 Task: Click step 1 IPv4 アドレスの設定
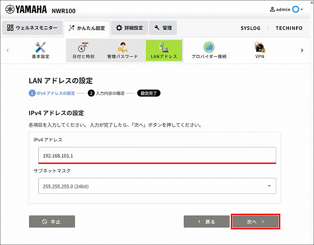52,93
